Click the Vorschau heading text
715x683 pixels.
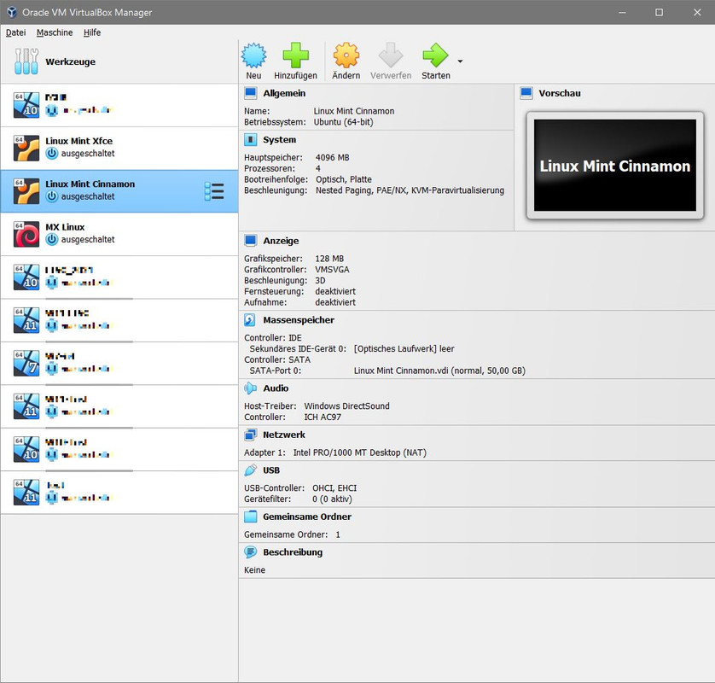click(560, 93)
